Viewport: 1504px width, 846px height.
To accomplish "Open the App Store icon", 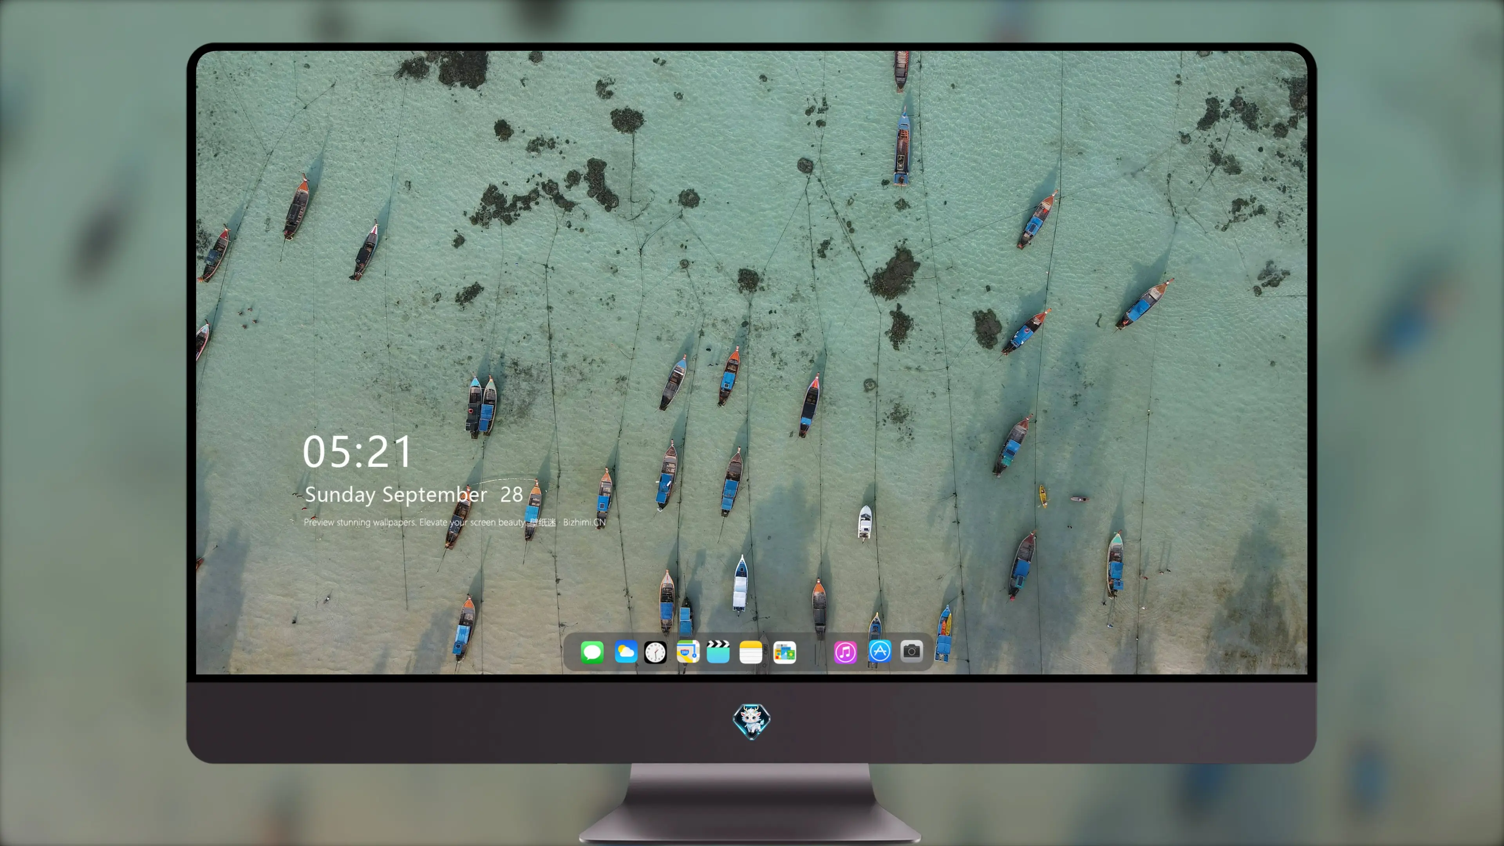I will [x=879, y=651].
